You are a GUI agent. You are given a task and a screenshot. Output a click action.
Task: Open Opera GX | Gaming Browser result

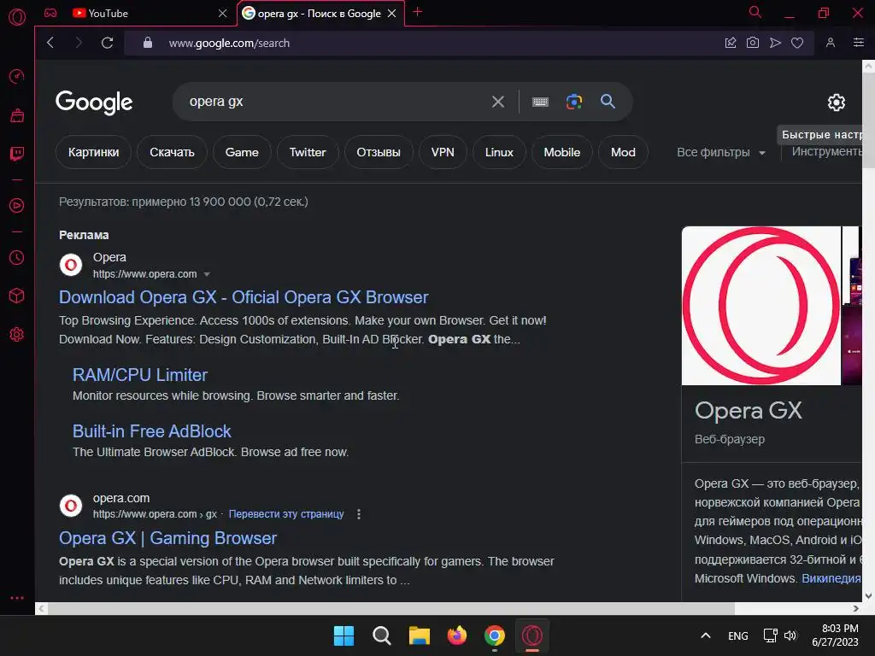pyautogui.click(x=168, y=538)
